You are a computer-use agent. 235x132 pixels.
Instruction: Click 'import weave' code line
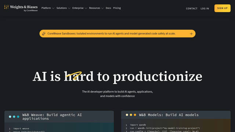click(x=21, y=129)
